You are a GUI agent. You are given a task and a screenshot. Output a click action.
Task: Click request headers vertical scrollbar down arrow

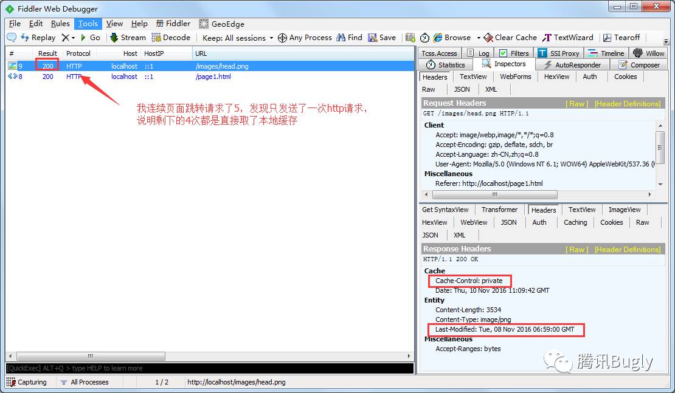pyautogui.click(x=660, y=185)
